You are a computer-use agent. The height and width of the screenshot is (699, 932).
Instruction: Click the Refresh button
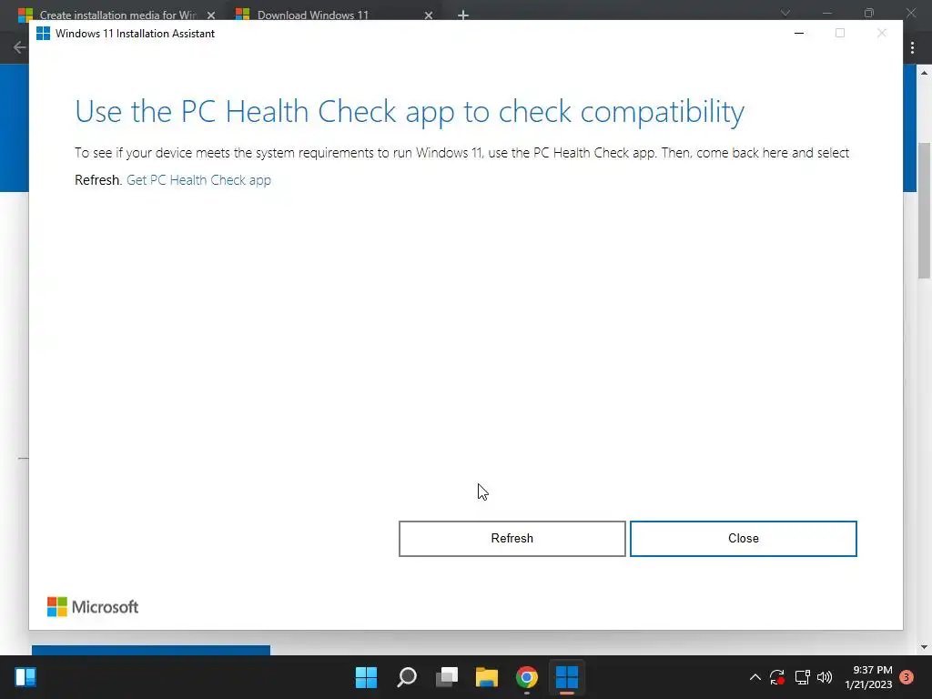point(512,539)
